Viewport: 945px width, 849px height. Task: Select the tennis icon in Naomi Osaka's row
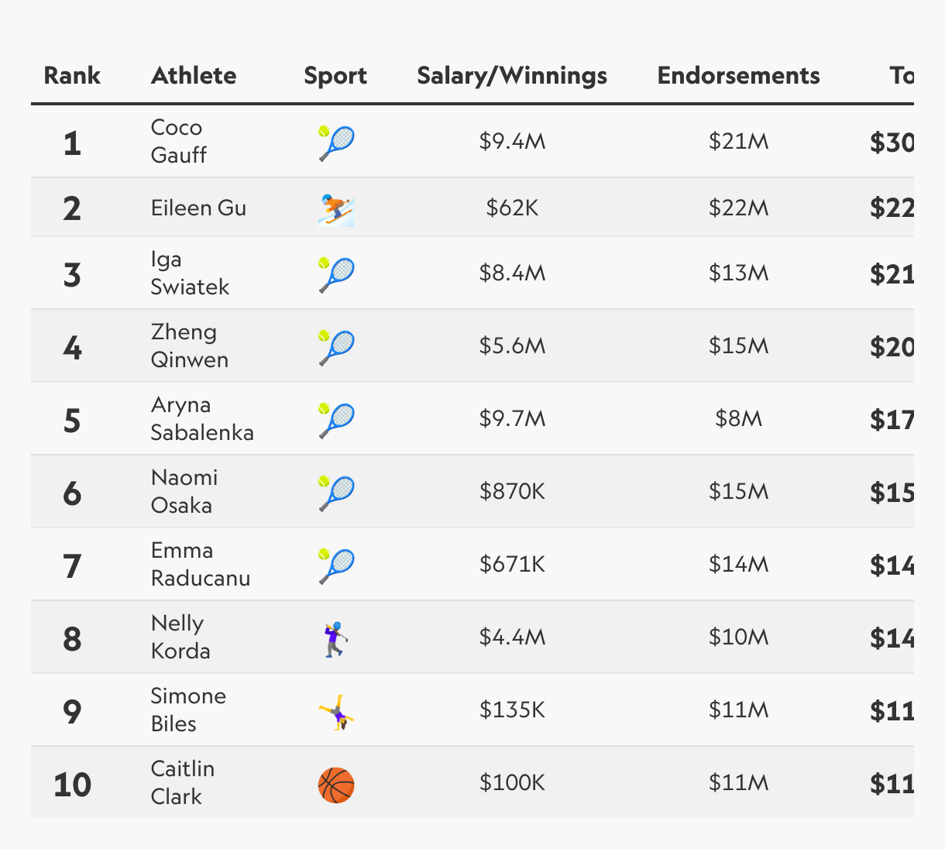[336, 493]
